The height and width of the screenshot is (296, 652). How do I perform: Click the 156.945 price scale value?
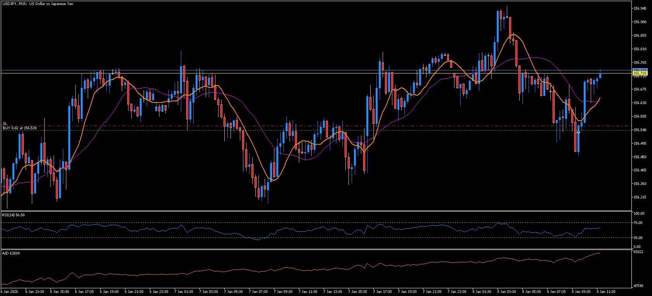tap(640, 8)
